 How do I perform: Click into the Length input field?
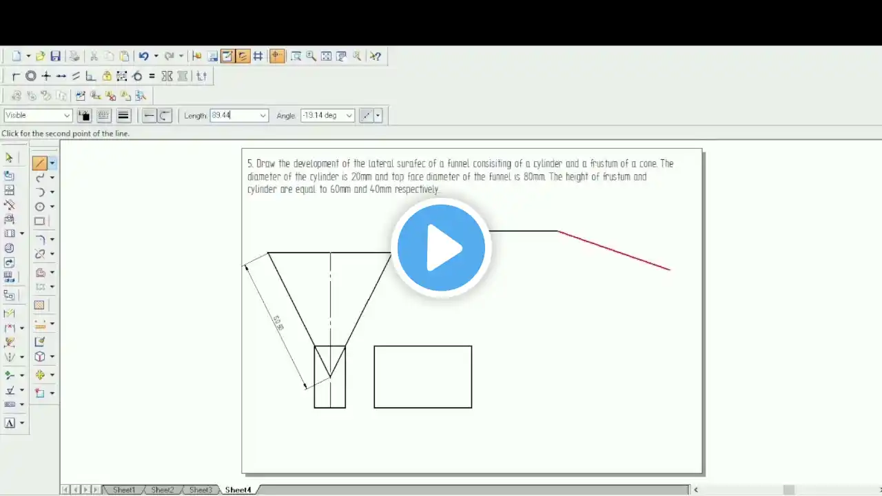(234, 116)
